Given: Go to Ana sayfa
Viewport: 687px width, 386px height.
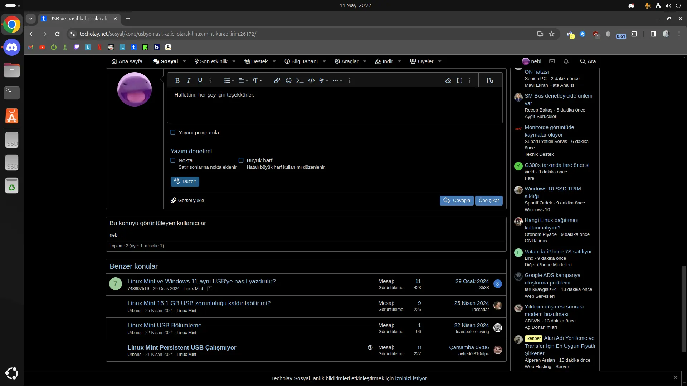Looking at the screenshot, I should [127, 61].
